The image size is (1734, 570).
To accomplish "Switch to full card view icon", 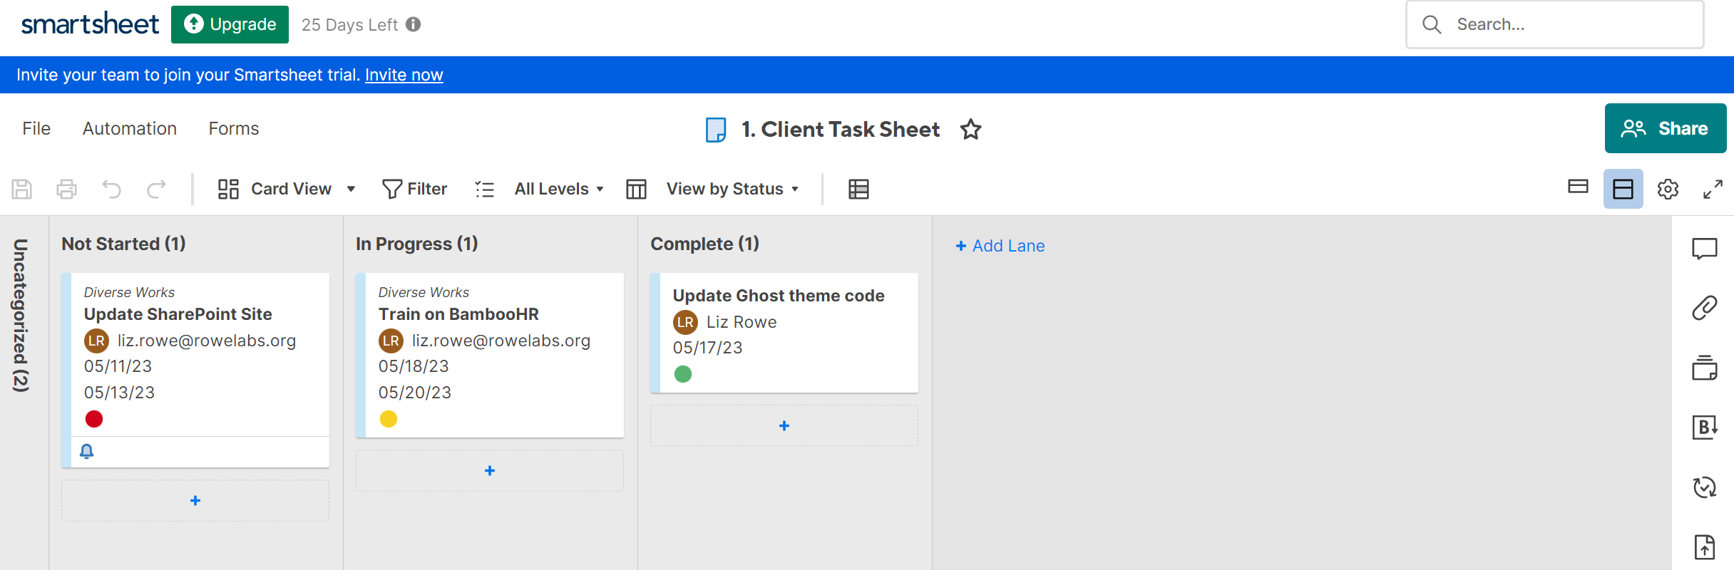I will pos(1623,189).
